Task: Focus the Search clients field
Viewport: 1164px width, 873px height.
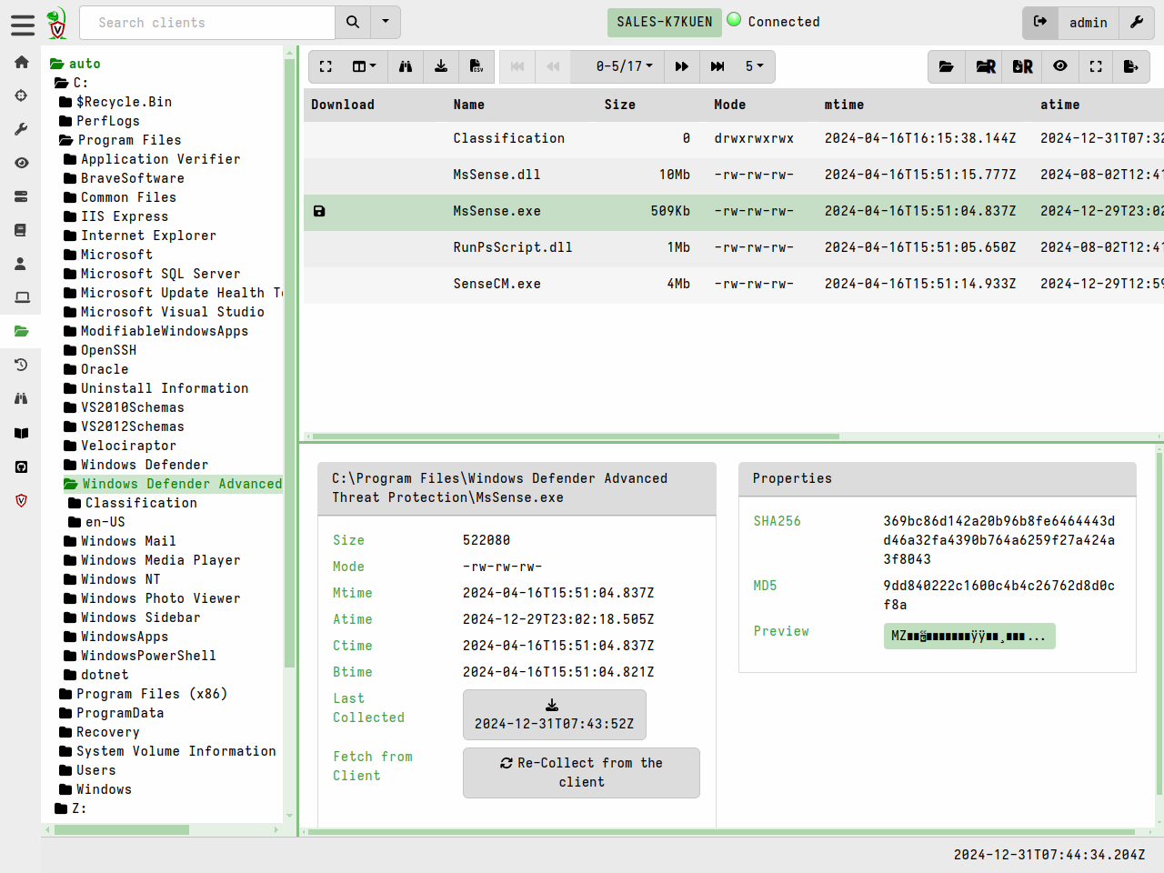Action: point(207,23)
